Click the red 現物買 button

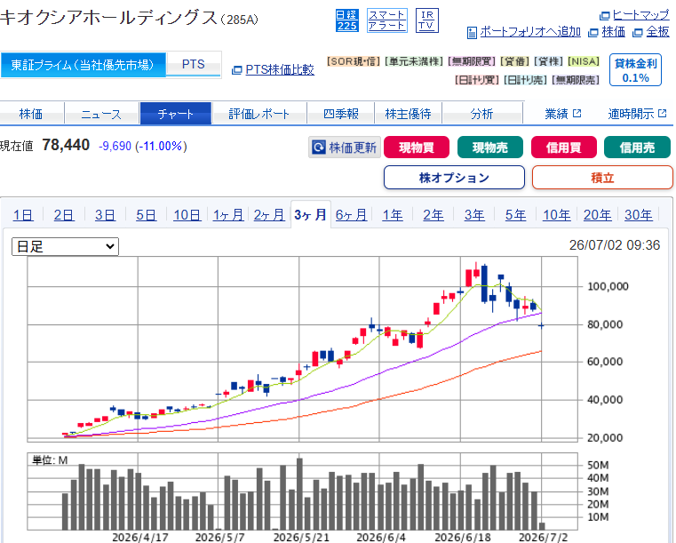[416, 148]
